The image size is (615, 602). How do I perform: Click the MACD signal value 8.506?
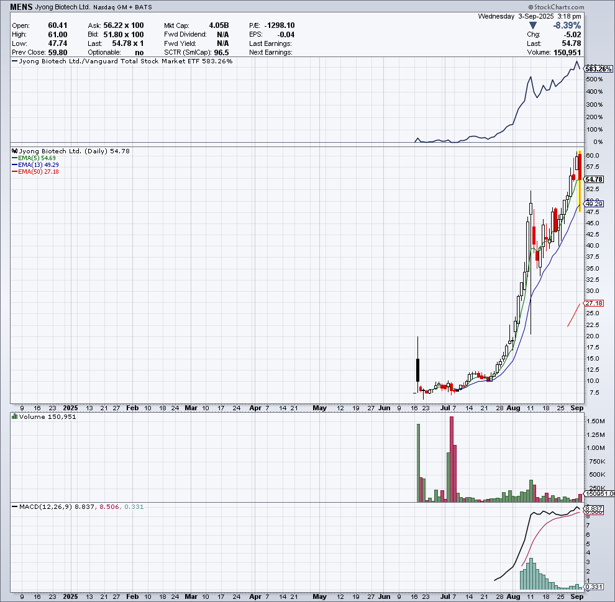(x=109, y=507)
